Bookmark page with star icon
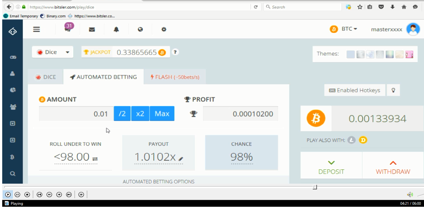The height and width of the screenshot is (207, 424). (360, 7)
